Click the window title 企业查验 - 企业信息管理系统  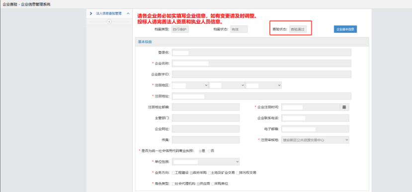point(26,4)
